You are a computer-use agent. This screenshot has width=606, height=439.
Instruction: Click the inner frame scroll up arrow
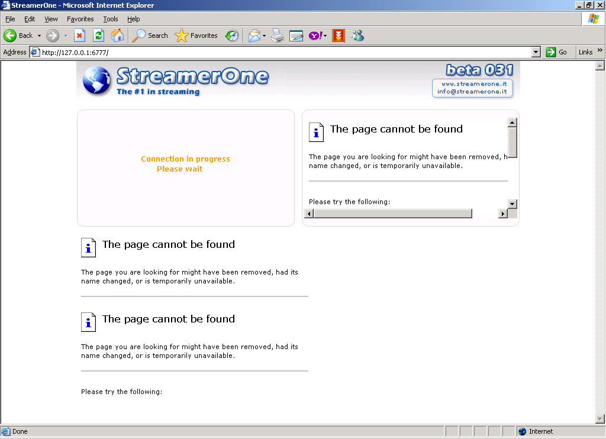(512, 122)
